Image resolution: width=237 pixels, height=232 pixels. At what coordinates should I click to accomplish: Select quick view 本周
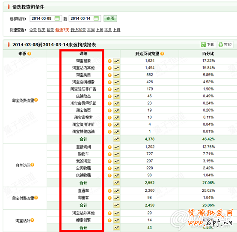[91, 30]
